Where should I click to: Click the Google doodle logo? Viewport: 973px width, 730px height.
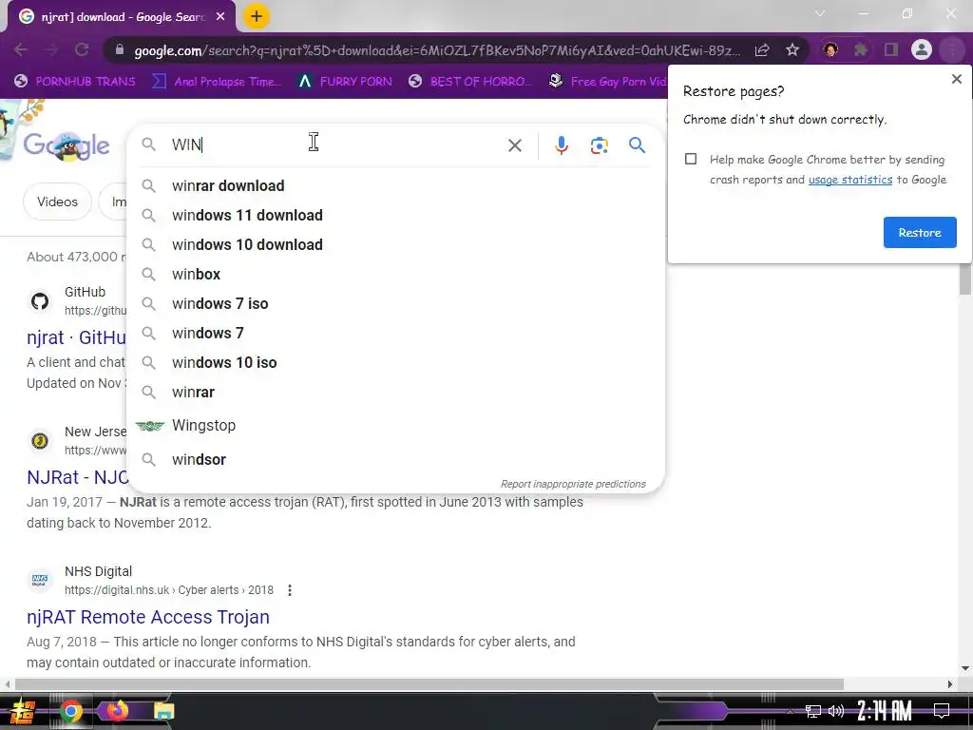66,145
